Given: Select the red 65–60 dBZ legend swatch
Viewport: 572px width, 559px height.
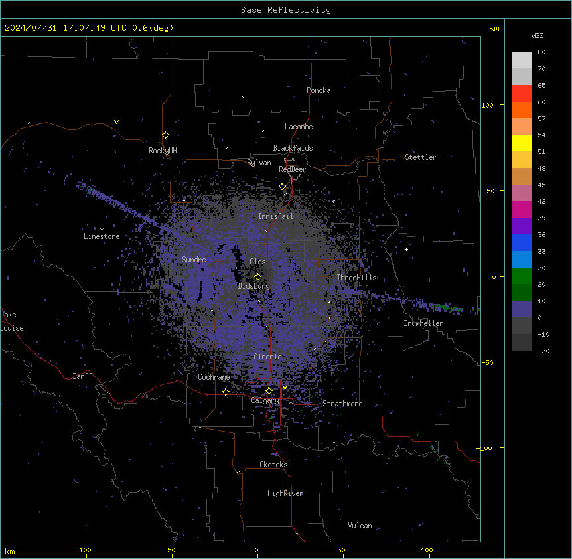Looking at the screenshot, I should (x=522, y=94).
